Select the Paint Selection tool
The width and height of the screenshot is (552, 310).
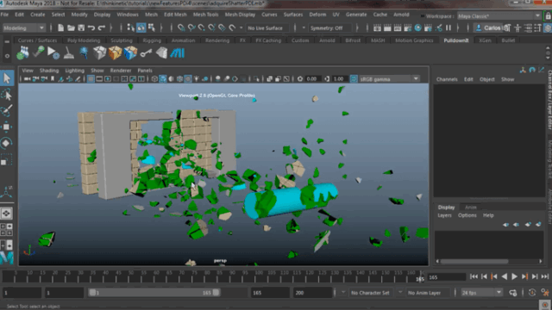(x=7, y=111)
